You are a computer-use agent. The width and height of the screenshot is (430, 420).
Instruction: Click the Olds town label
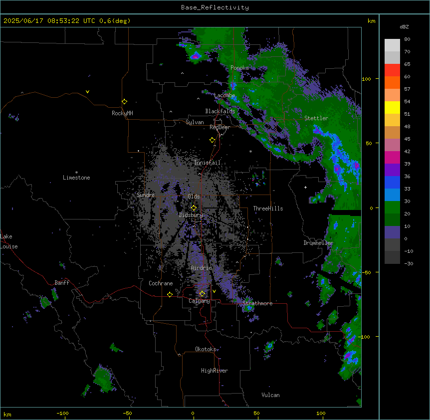194,197
